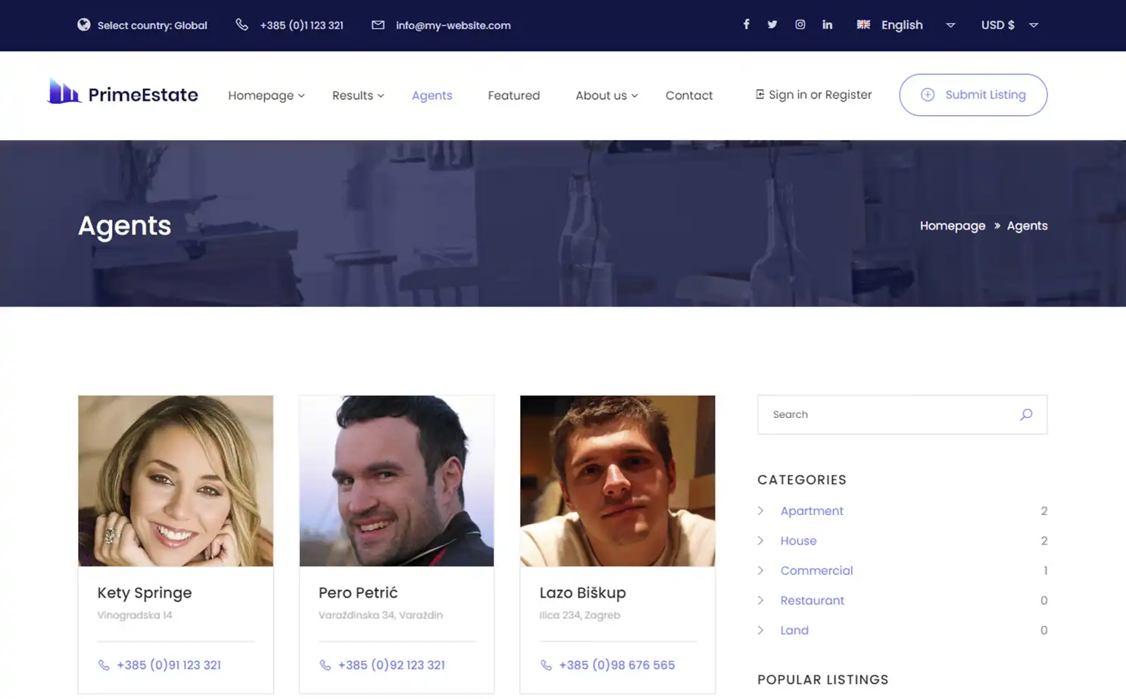Open the Contact page from the navigation
The width and height of the screenshot is (1126, 699).
pos(689,95)
